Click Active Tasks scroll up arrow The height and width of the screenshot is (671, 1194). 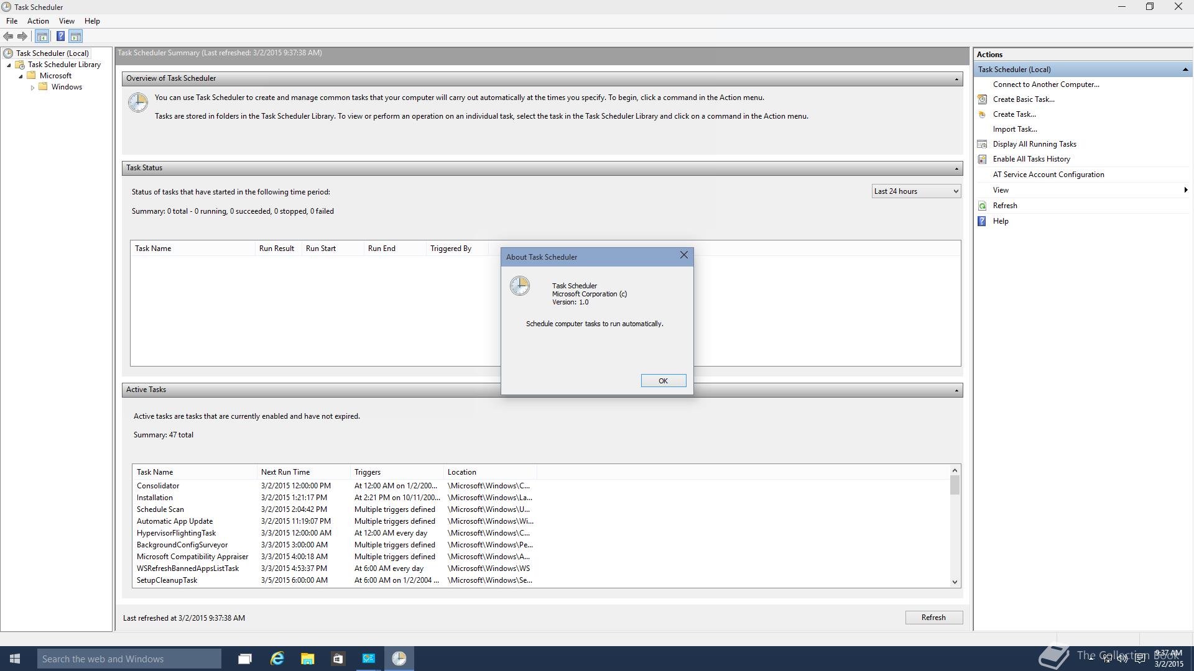955,470
